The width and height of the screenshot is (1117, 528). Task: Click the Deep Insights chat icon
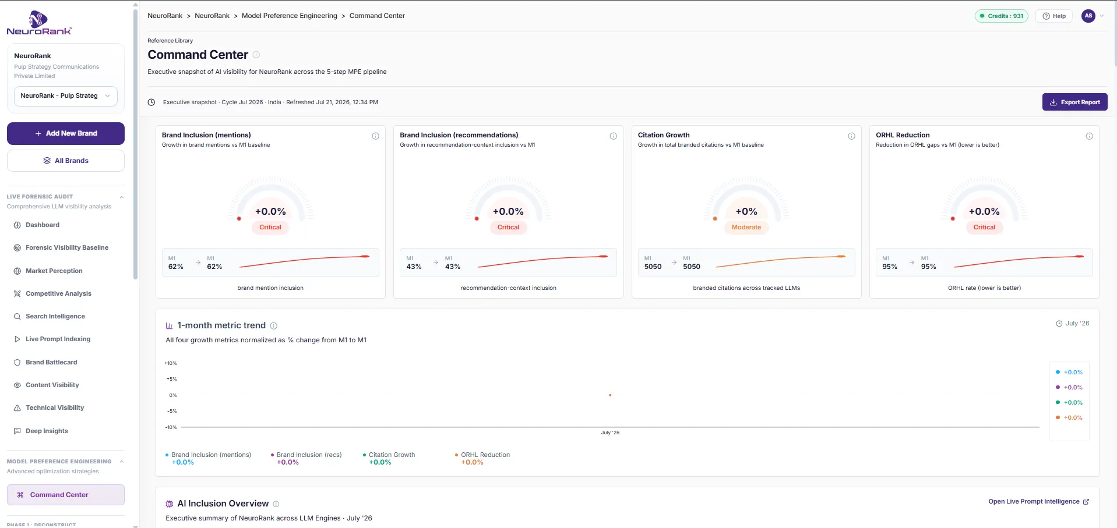[17, 431]
